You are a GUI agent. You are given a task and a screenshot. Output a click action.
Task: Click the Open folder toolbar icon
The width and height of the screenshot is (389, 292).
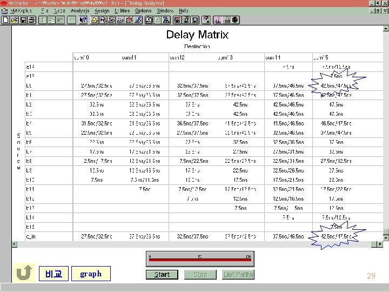tap(14, 20)
